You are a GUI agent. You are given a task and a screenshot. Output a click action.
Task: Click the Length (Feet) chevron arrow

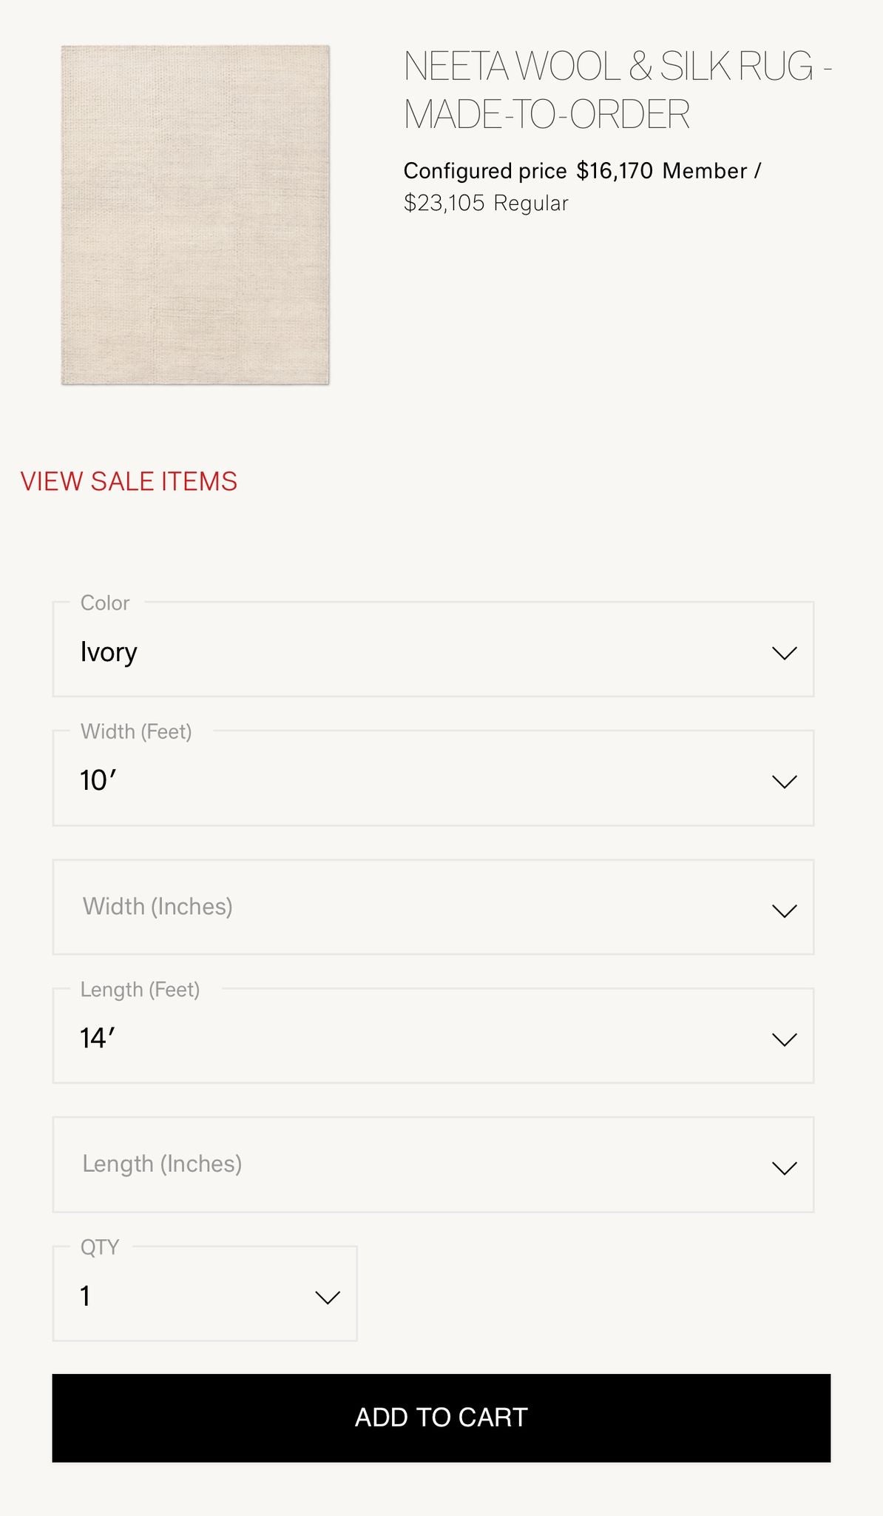point(784,1039)
